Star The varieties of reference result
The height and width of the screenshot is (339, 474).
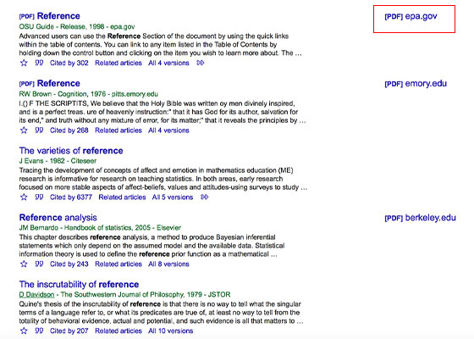(x=24, y=197)
